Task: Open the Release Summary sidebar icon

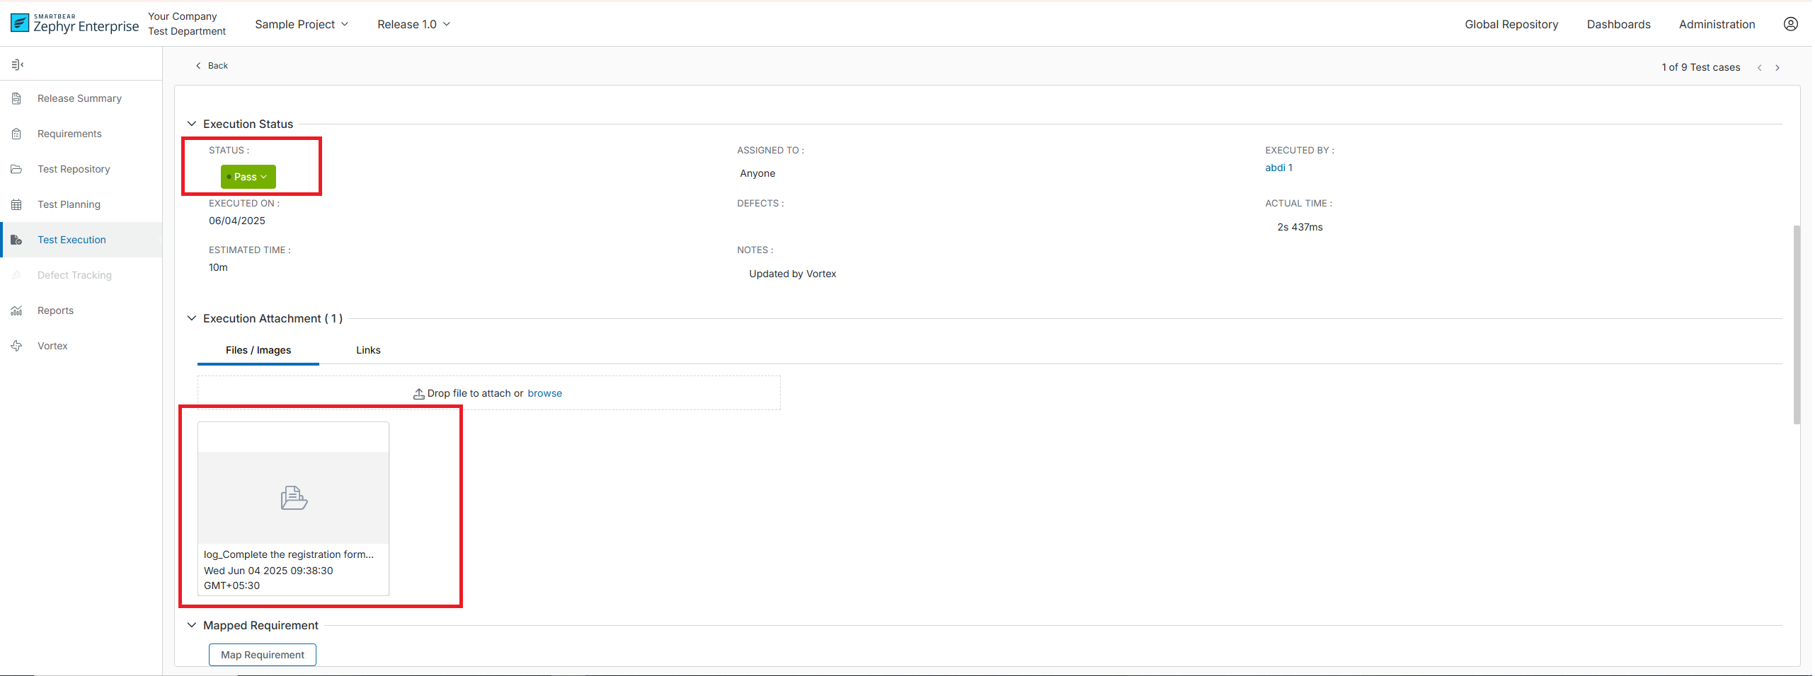Action: click(x=16, y=98)
